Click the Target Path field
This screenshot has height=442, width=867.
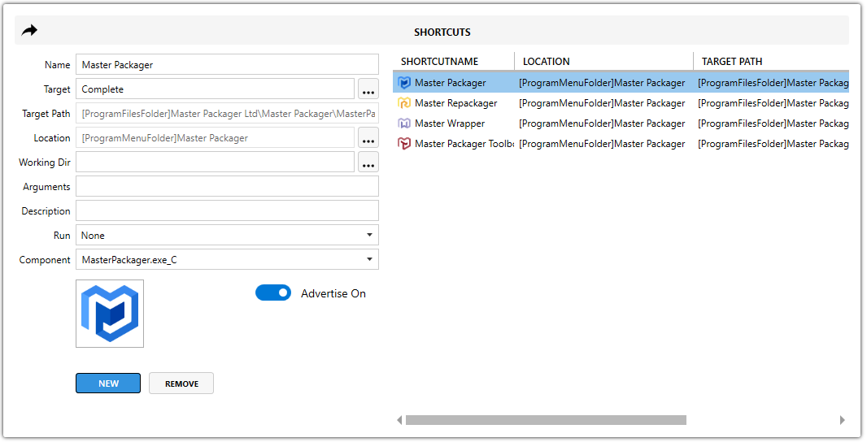[227, 113]
